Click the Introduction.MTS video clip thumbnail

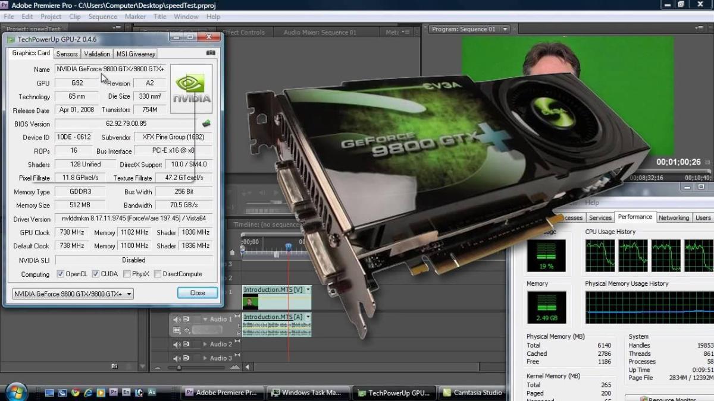[250, 302]
